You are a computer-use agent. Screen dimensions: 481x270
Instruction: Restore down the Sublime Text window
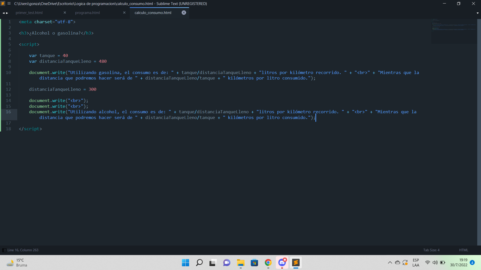[459, 3]
